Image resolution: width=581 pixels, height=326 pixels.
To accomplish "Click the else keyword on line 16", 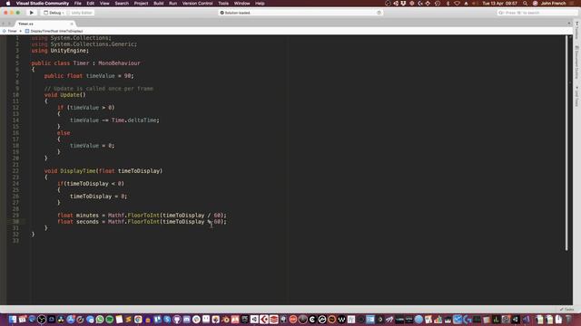I will [64, 133].
